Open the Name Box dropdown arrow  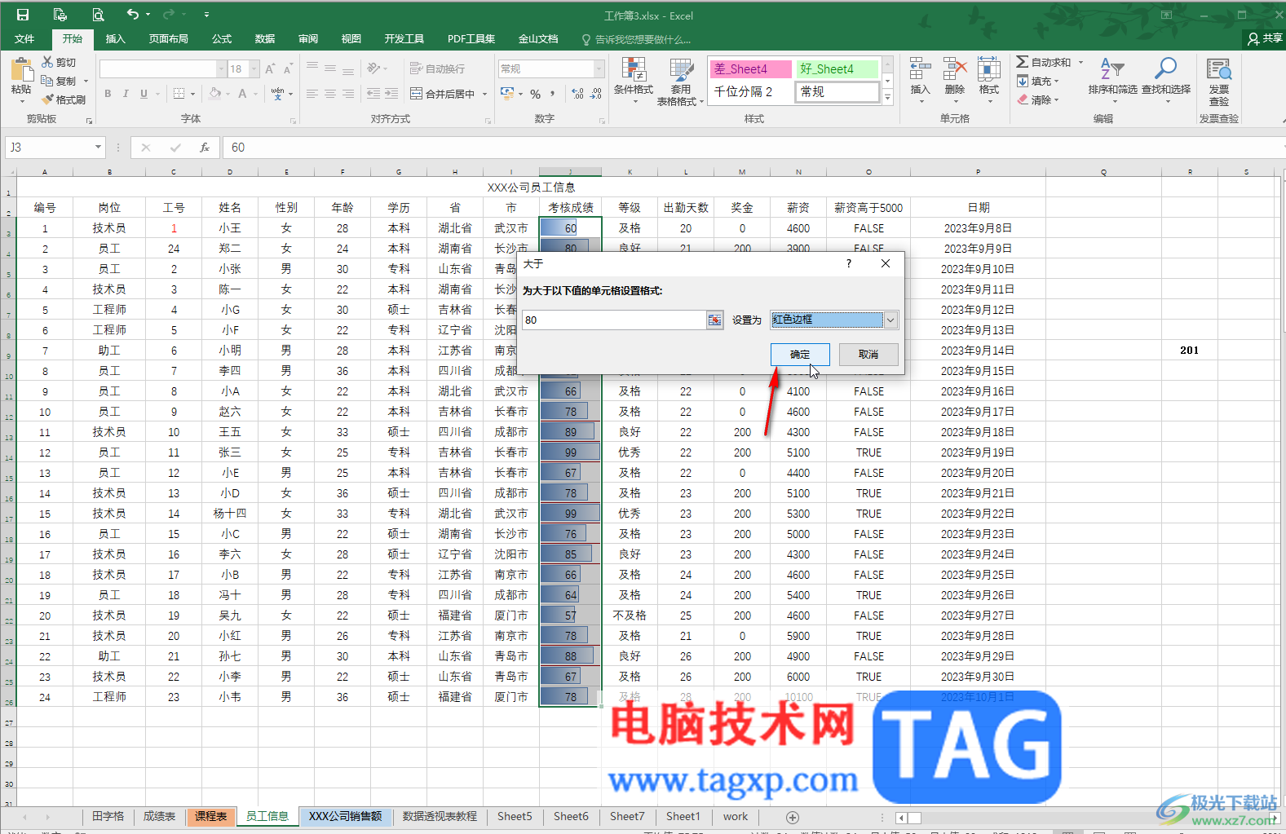98,148
